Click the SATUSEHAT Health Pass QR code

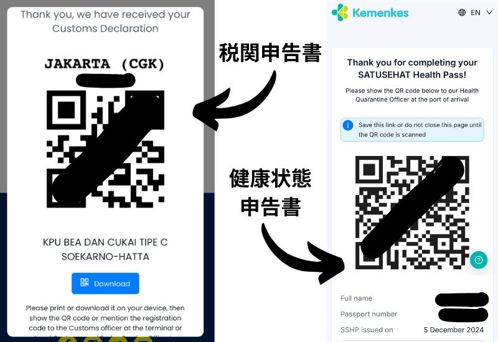coord(412,213)
